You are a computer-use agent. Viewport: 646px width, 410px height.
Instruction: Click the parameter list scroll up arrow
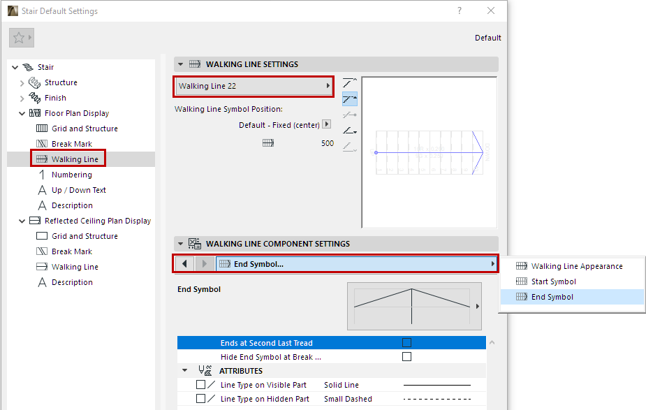[492, 342]
